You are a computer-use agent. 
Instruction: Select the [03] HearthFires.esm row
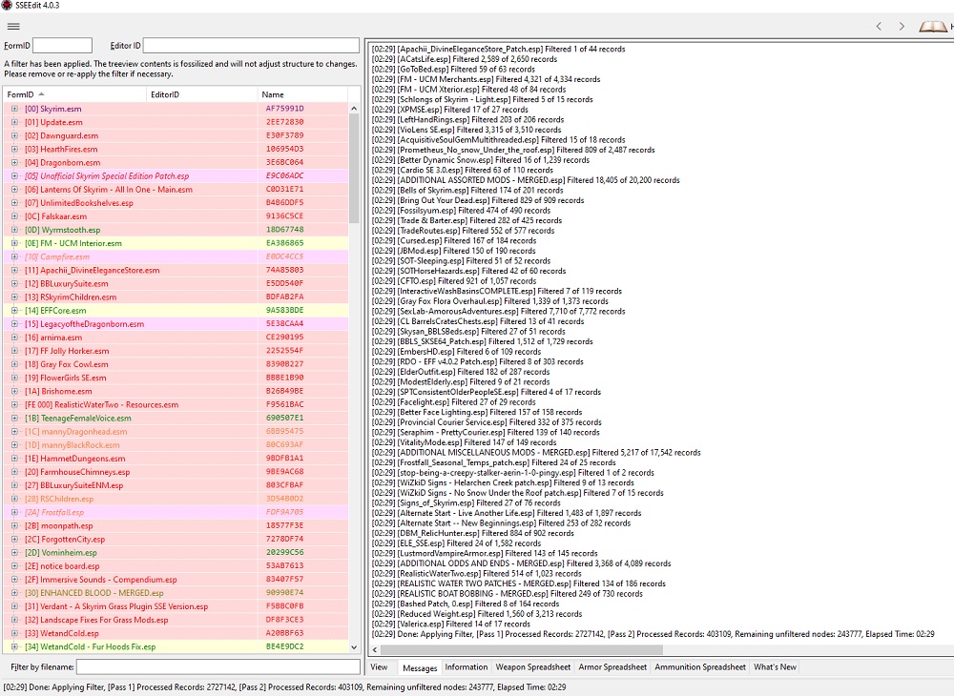click(x=176, y=149)
